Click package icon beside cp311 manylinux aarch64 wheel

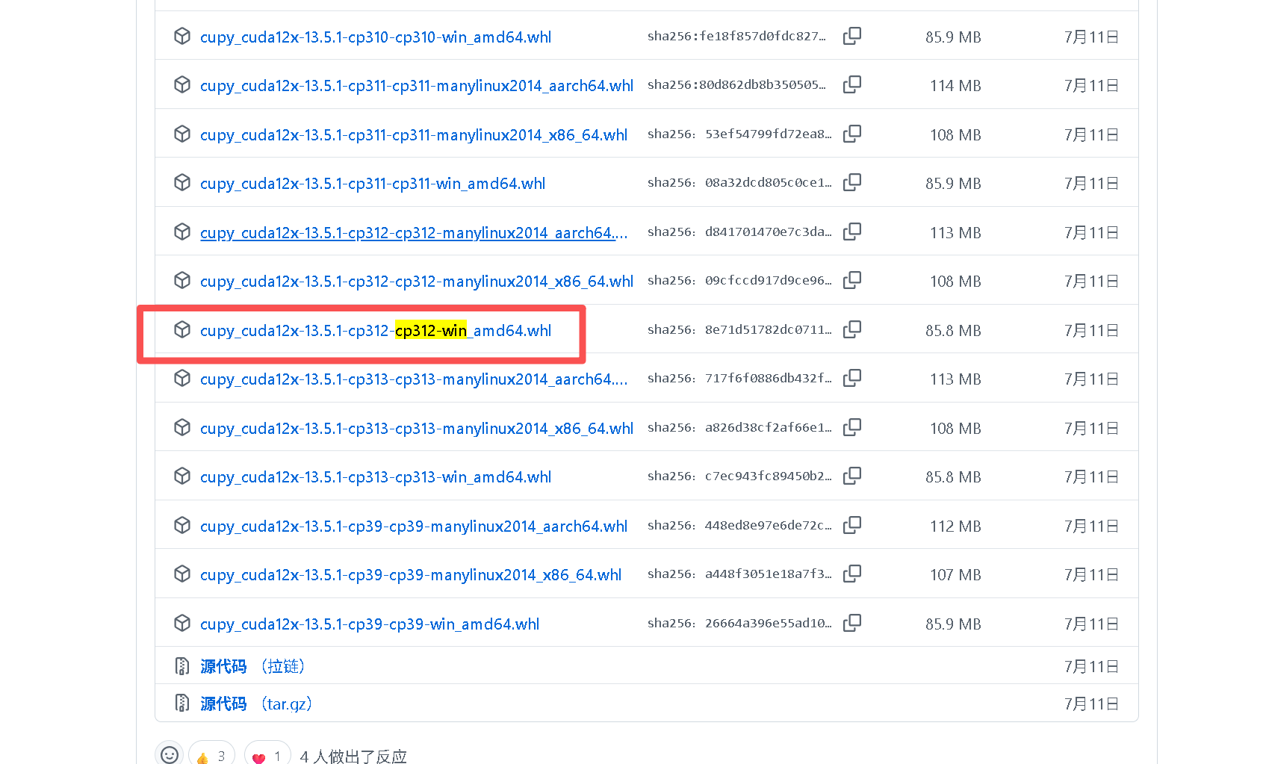[181, 84]
